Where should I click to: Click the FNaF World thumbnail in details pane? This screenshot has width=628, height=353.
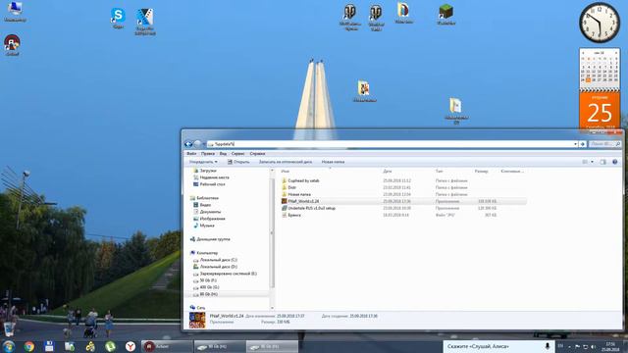pos(197,321)
